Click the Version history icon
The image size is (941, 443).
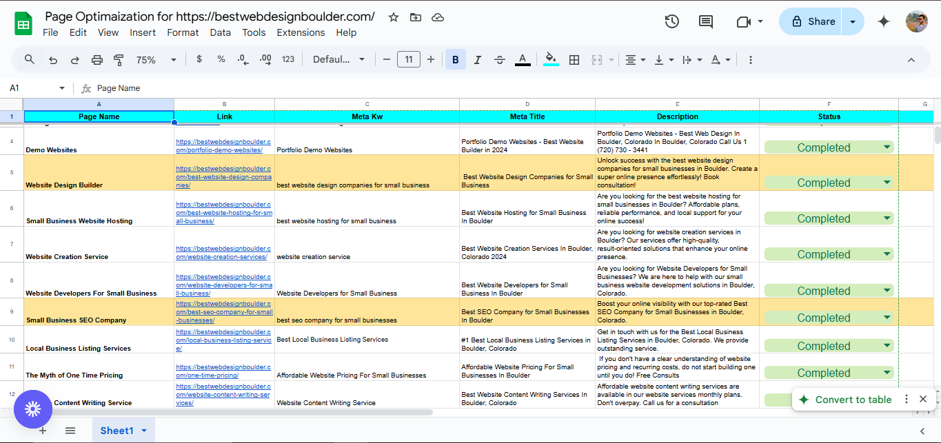(x=671, y=21)
